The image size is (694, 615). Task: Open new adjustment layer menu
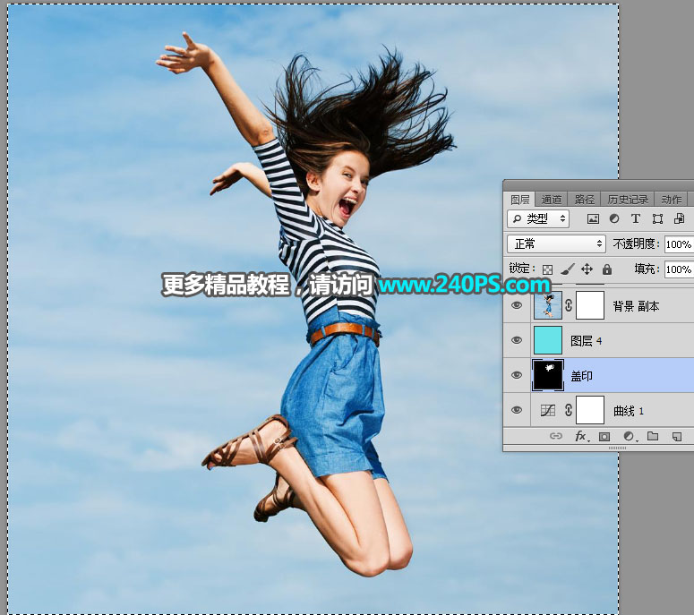(x=629, y=436)
